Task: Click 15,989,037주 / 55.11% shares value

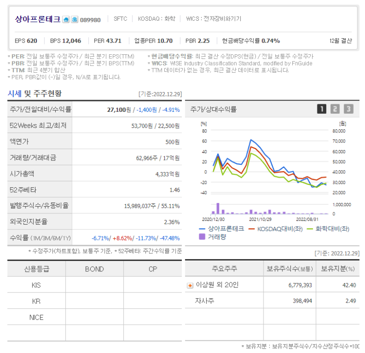Action: (x=152, y=206)
